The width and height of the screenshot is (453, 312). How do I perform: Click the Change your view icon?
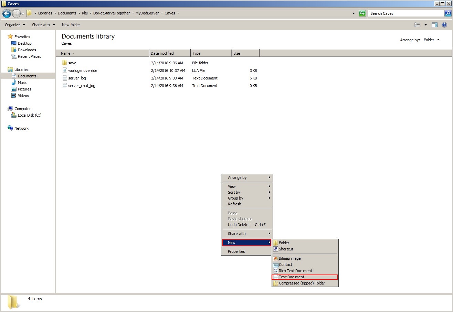coord(417,25)
